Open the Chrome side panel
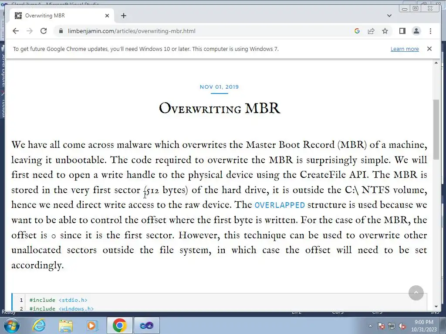Screen dimensions: 446x334 tap(402, 31)
